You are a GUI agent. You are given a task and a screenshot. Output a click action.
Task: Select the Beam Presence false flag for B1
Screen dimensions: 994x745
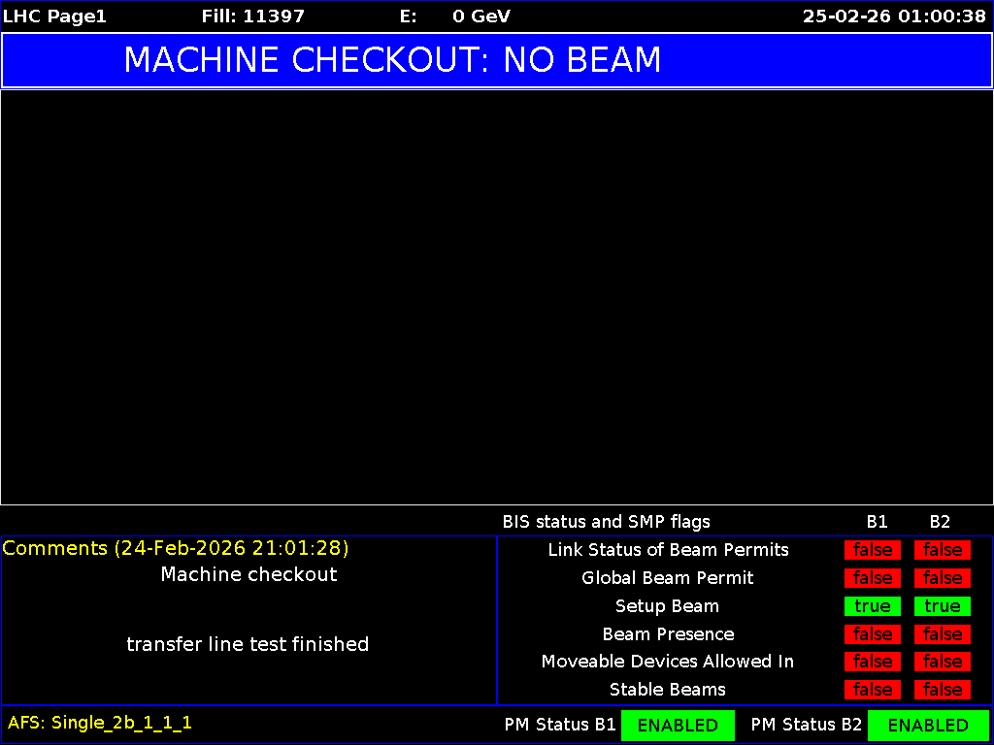pyautogui.click(x=872, y=633)
